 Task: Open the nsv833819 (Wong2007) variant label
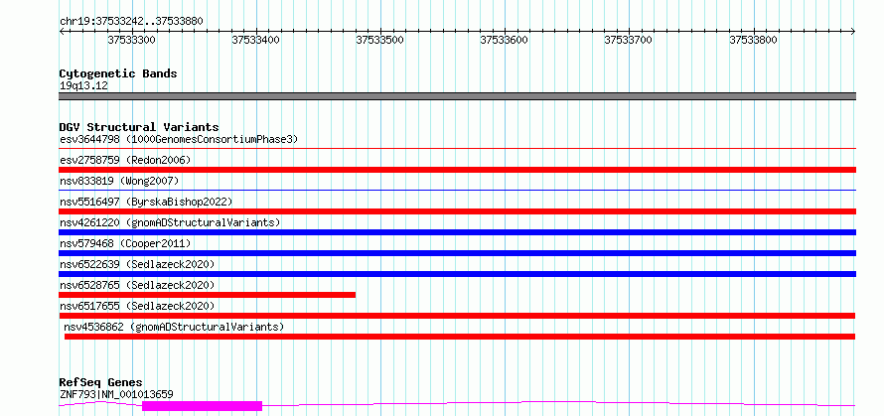tap(119, 181)
